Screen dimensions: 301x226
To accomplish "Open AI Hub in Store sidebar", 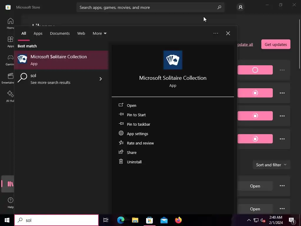I will pos(10,97).
